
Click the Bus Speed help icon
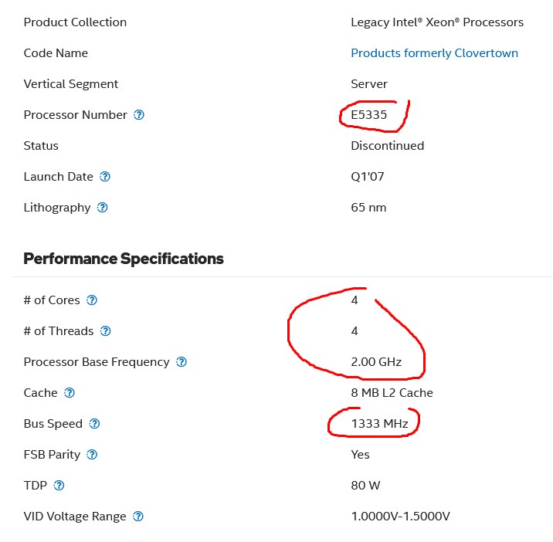point(94,424)
